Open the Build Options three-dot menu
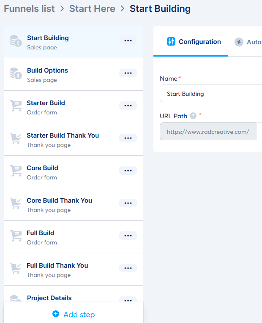 [x=128, y=73]
